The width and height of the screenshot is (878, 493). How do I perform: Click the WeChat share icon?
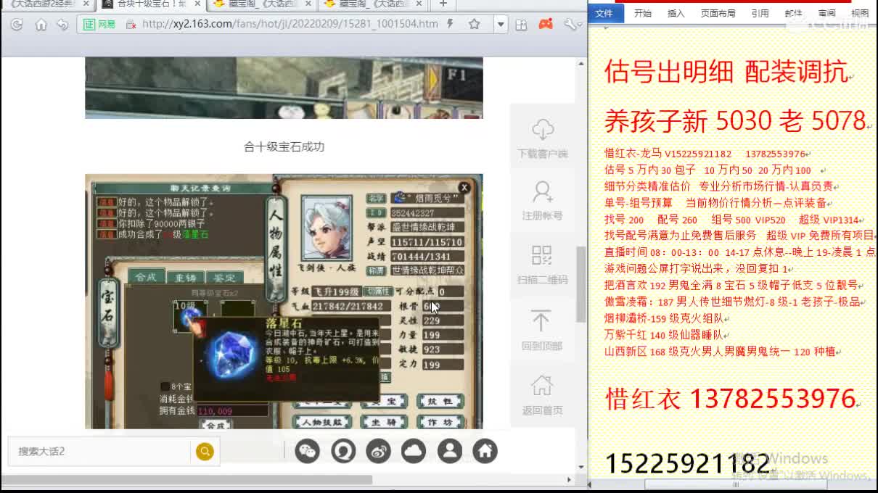(308, 451)
